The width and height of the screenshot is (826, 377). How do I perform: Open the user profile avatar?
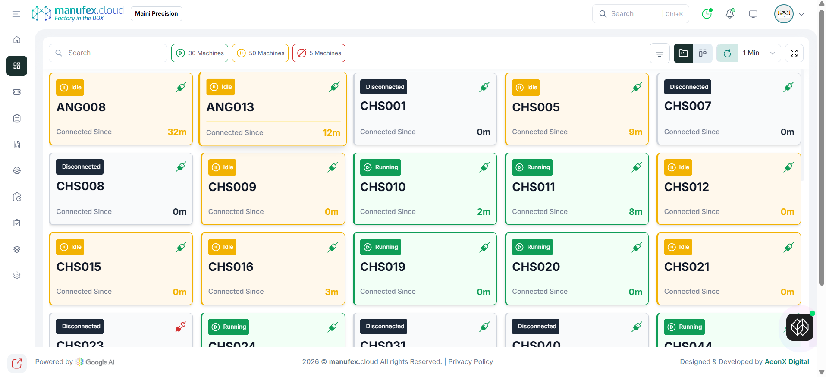pos(784,14)
